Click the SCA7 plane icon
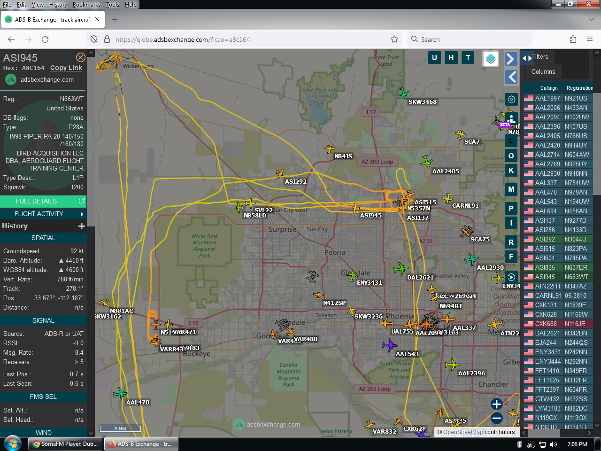The height and width of the screenshot is (451, 601). click(x=460, y=135)
